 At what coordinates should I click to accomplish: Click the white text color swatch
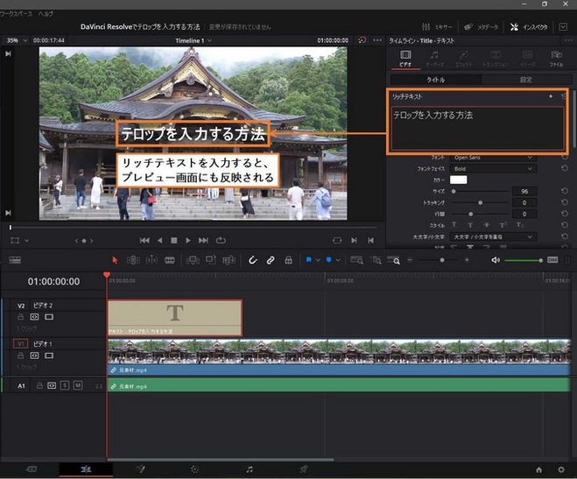pos(459,180)
